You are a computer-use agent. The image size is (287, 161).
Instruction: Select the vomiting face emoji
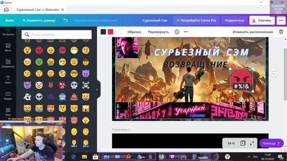point(51,62)
